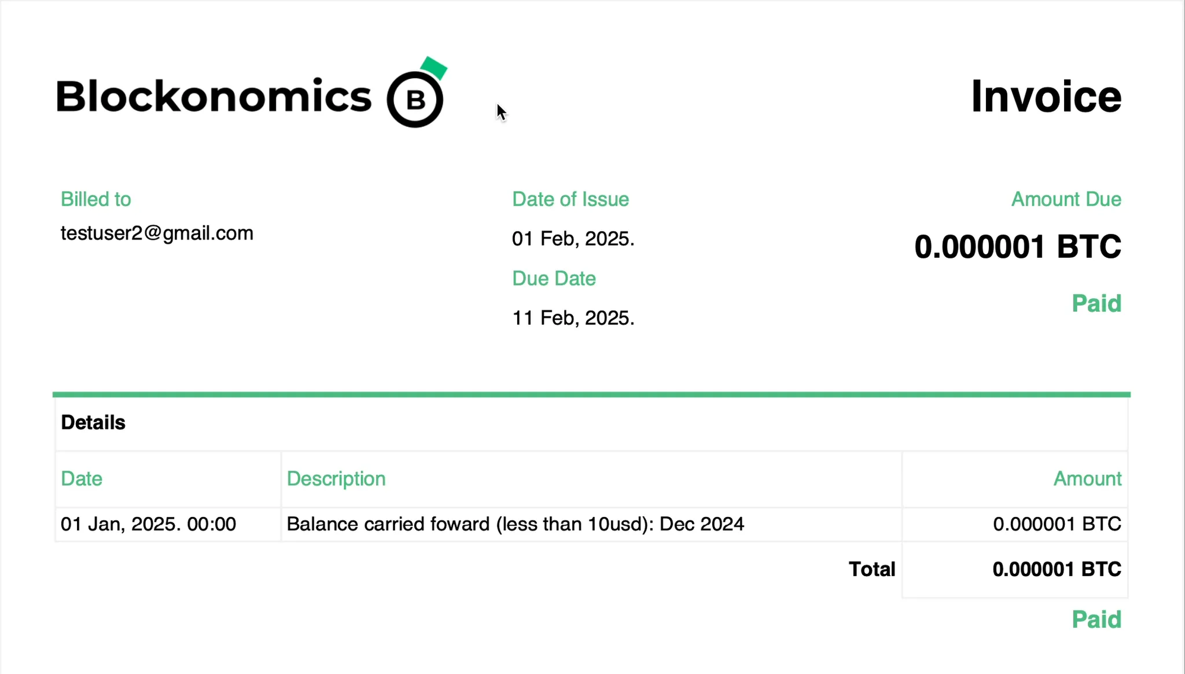Click the Amount Due label

1066,199
